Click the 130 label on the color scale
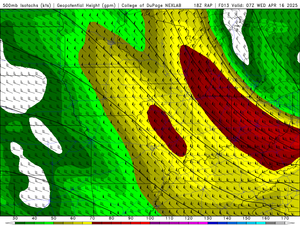 [208, 218]
